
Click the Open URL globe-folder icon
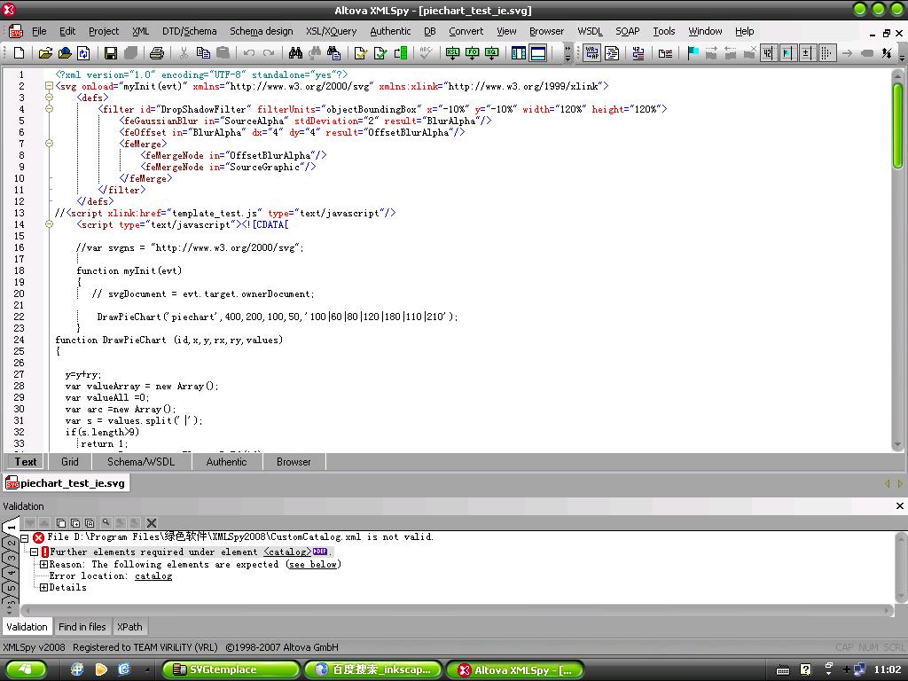coord(65,53)
